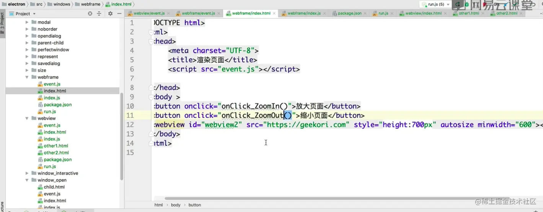Click the opendialog folder icon
The image size is (543, 212).
pos(34,36)
